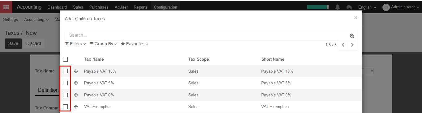This screenshot has height=113, width=422.
Task: Open the Favorites dropdown
Action: [x=134, y=44]
